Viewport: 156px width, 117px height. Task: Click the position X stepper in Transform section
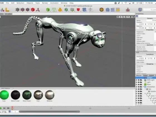[x=145, y=58]
